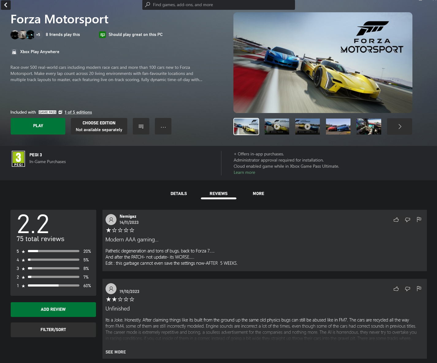Focus the Find games search field

(x=218, y=5)
